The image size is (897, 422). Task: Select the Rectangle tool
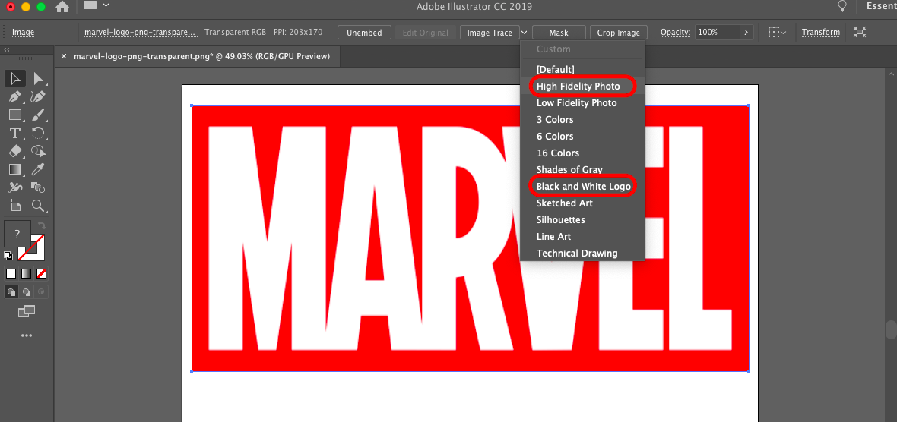pyautogui.click(x=15, y=115)
